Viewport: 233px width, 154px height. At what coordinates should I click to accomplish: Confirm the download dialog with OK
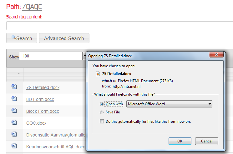point(180,141)
